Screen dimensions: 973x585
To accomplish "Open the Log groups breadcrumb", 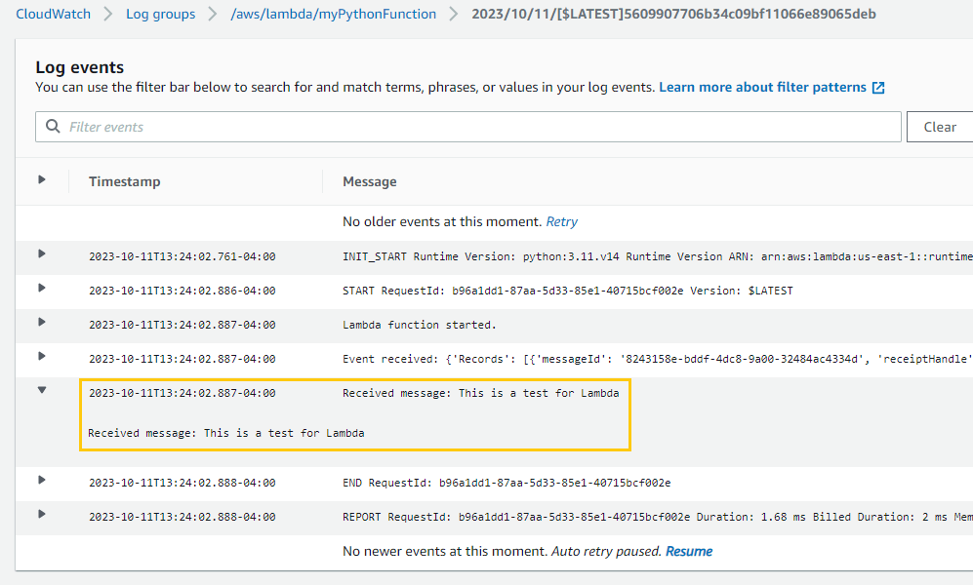I will coord(160,14).
